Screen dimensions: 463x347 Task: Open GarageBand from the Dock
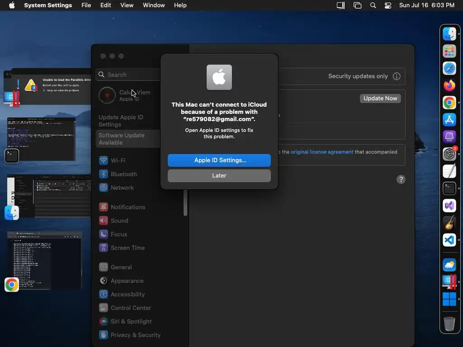coord(449,223)
